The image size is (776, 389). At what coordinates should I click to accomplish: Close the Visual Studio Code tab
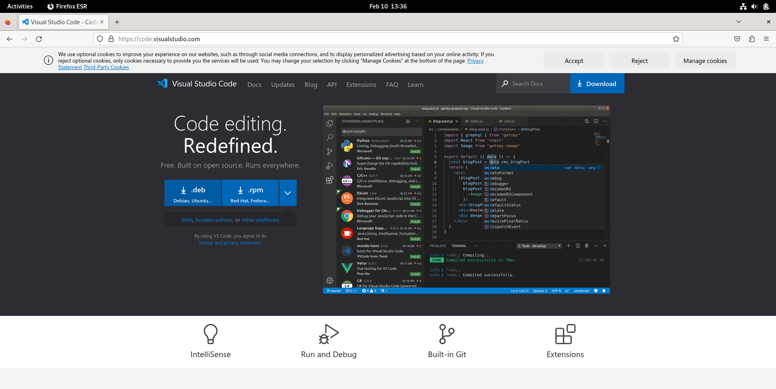point(102,22)
